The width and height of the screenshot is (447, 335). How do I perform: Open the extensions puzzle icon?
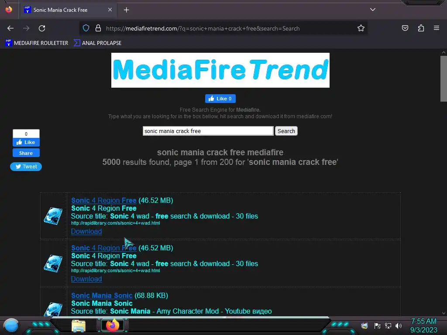[421, 28]
